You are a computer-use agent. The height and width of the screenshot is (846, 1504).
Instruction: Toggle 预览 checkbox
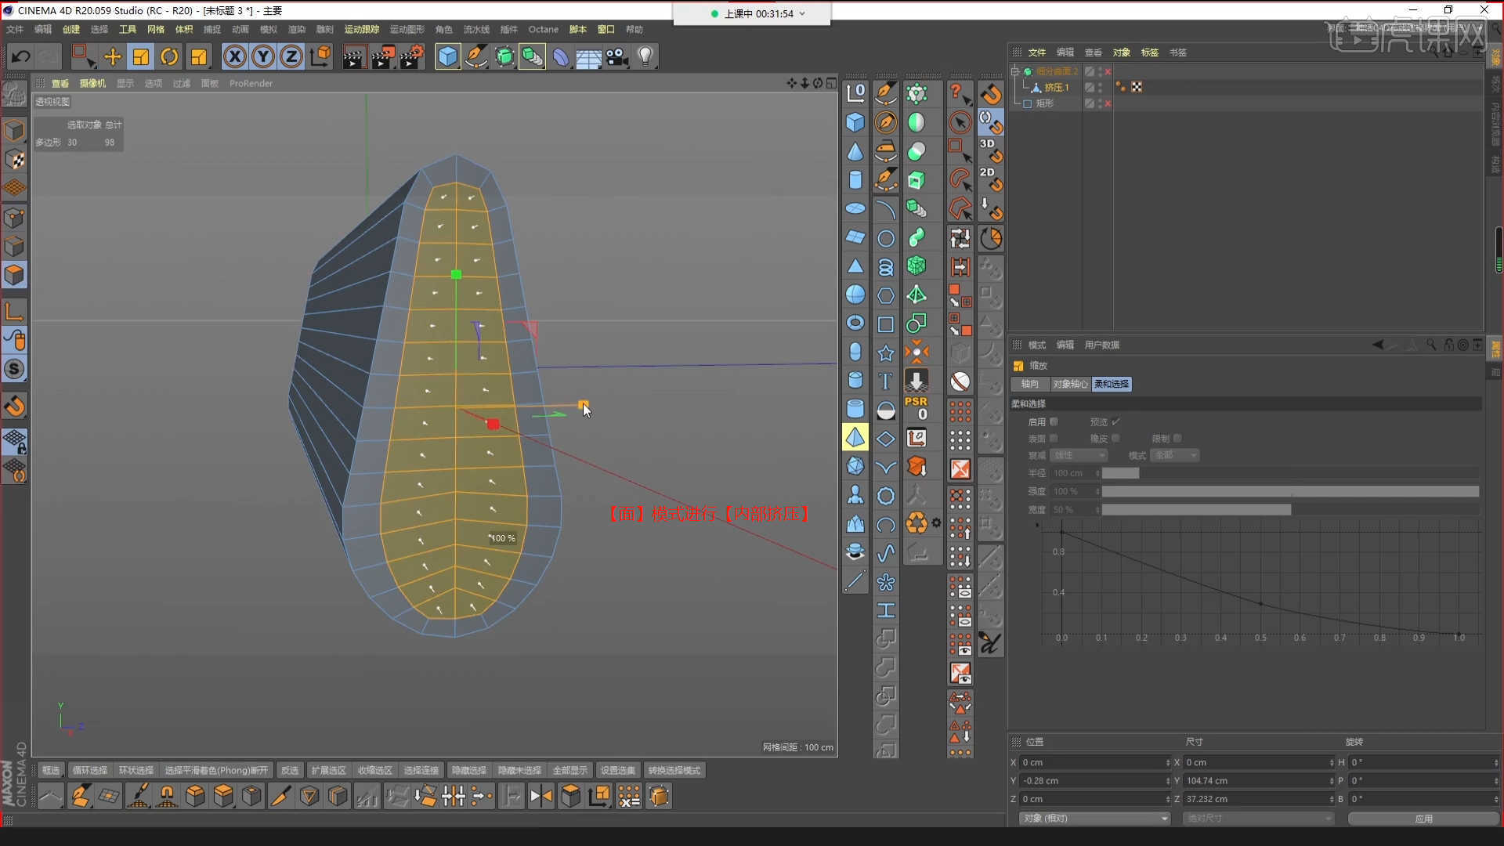tap(1115, 421)
